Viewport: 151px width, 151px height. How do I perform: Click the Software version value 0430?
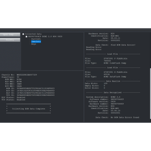113,102
